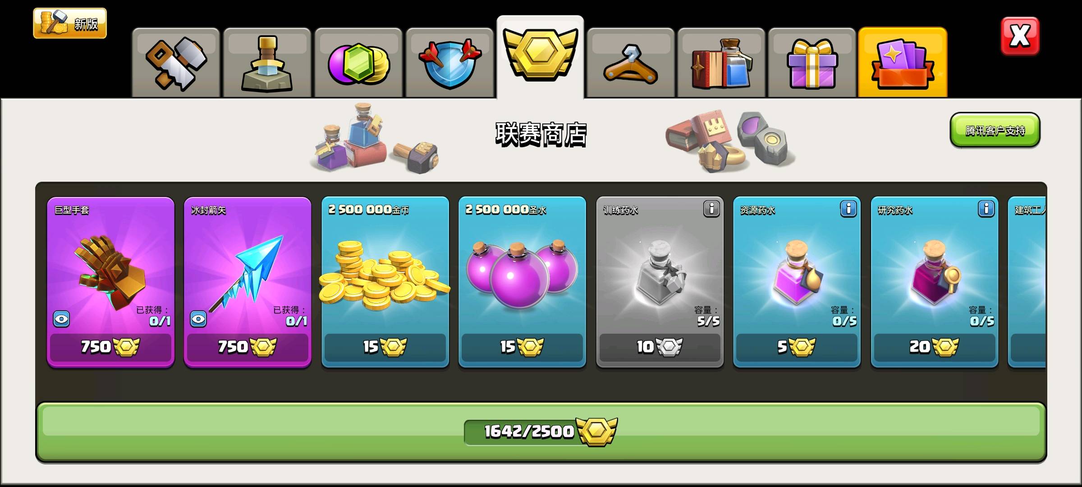This screenshot has height=487, width=1082.
Task: Select the partially visible 建筑工人 card
Action: 1027,282
